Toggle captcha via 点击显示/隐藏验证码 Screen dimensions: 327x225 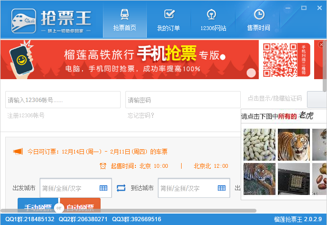click(x=275, y=99)
